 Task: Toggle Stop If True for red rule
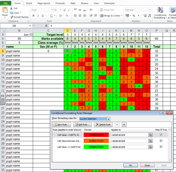coord(161,135)
